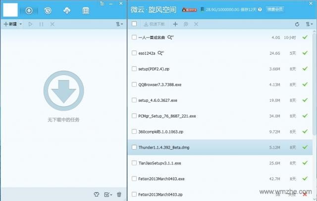Viewport: 317px width, 201px height.
Task: Click the green checkmark for Thunder1.1.4.392_Beta.dmg
Action: point(305,147)
